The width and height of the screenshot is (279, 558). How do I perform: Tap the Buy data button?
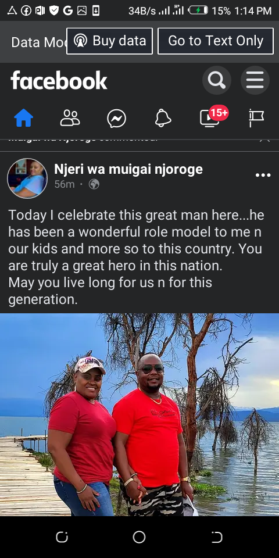pyautogui.click(x=110, y=41)
